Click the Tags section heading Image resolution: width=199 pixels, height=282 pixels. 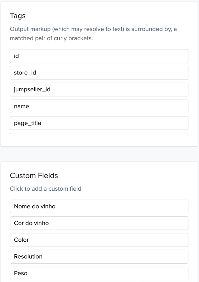click(18, 16)
